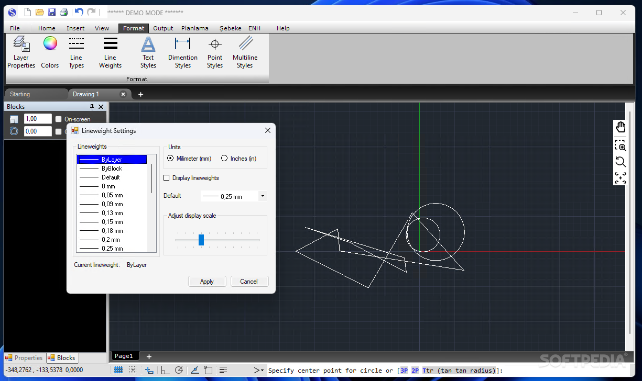Open Line Types
This screenshot has height=381, width=642.
(76, 52)
